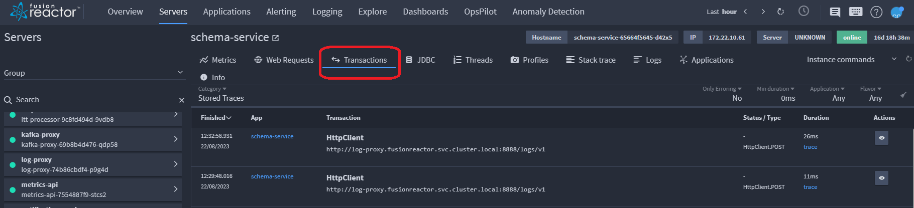The image size is (914, 208).
Task: Open Anomaly Detection in top navigation
Action: coord(548,12)
